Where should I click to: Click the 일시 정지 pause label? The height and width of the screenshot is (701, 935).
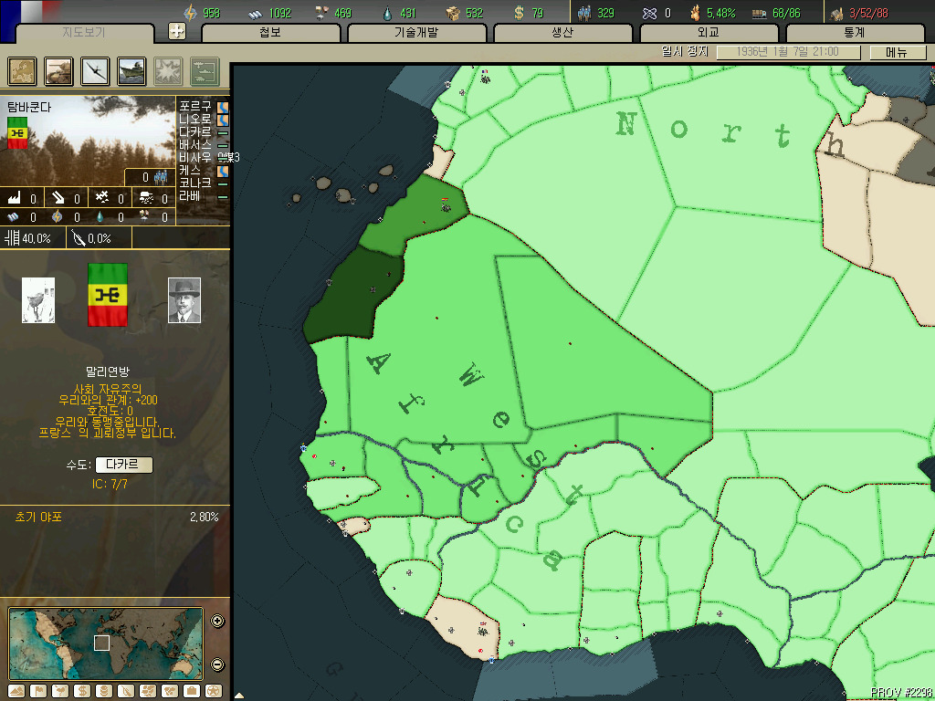click(685, 51)
